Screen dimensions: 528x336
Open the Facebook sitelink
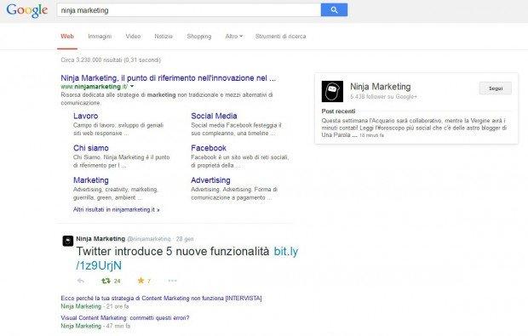coord(209,148)
